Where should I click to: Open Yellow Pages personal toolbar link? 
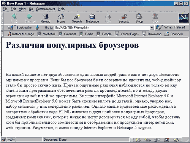[127, 34]
